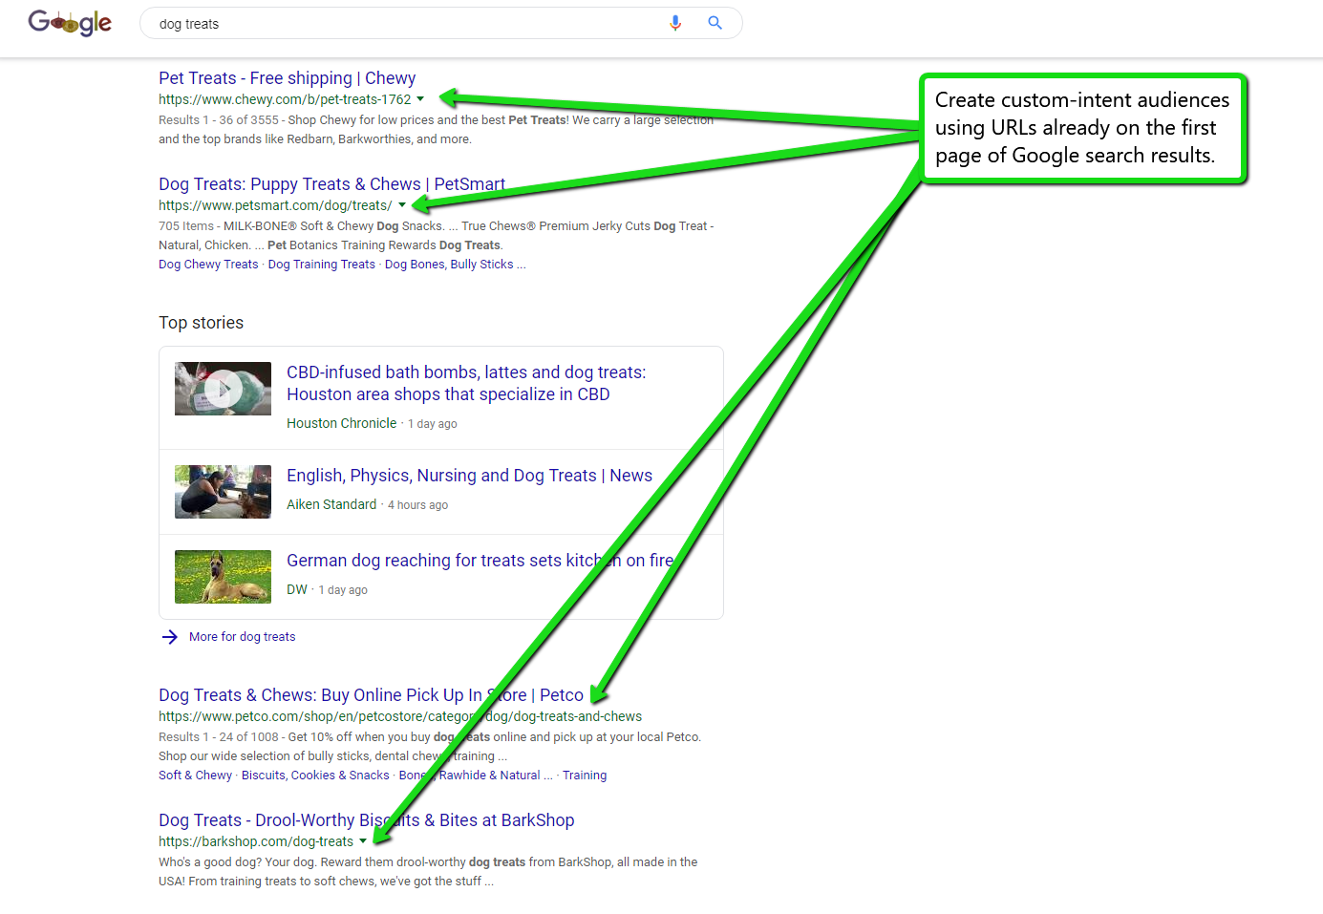Viewport: 1323px width, 914px height.
Task: Select the chewy.com pet-treats URL text
Action: point(285,99)
